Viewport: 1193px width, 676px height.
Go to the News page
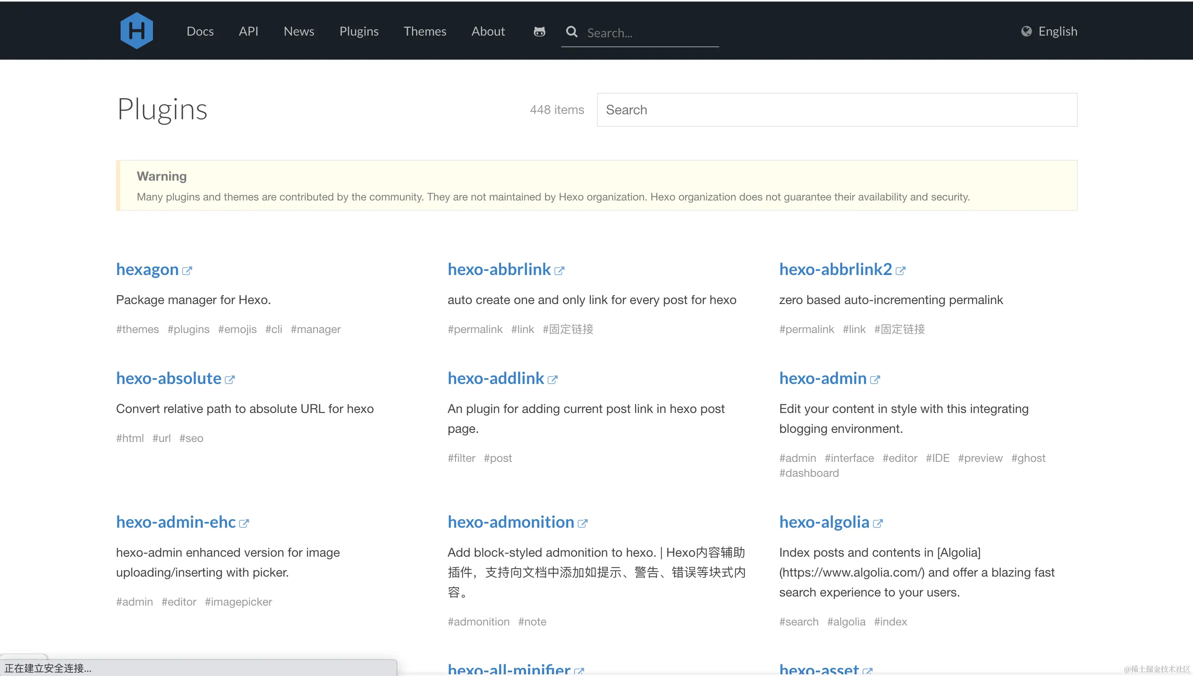pos(299,31)
